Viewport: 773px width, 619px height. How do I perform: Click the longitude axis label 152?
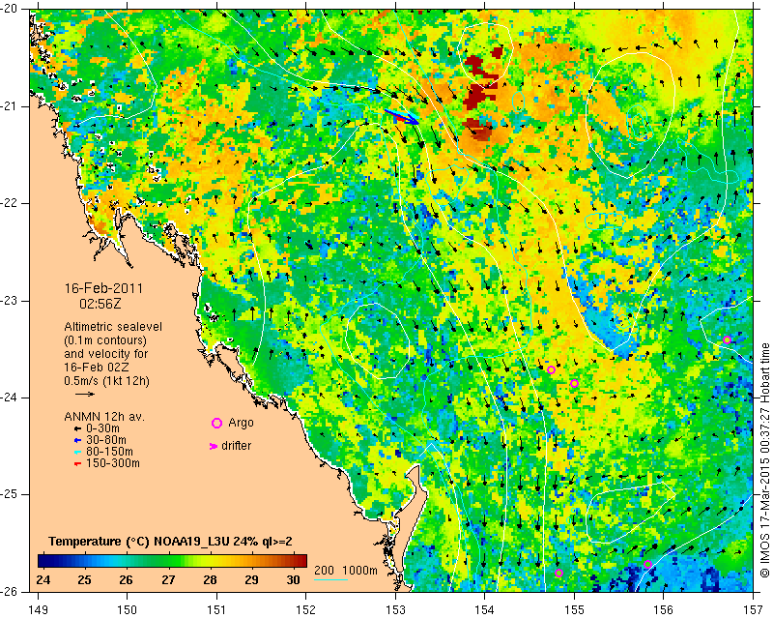(306, 609)
